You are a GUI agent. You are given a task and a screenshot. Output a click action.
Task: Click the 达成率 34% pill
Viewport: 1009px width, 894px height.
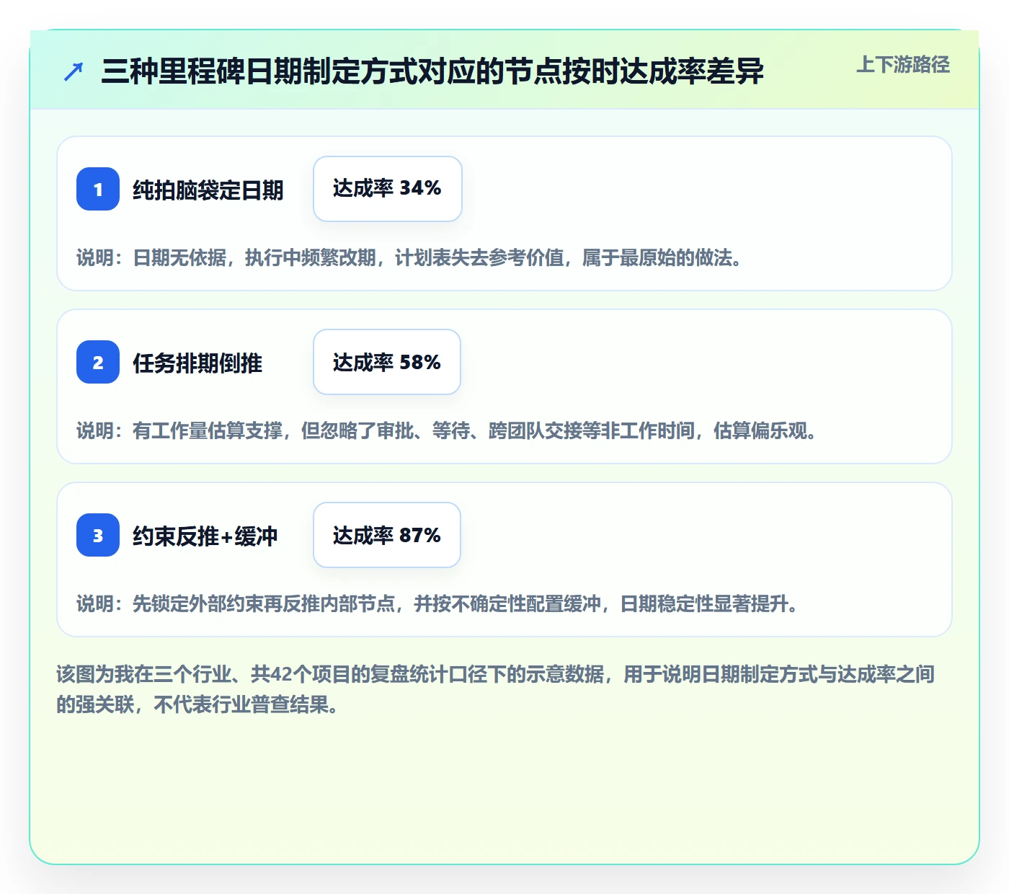(x=388, y=189)
